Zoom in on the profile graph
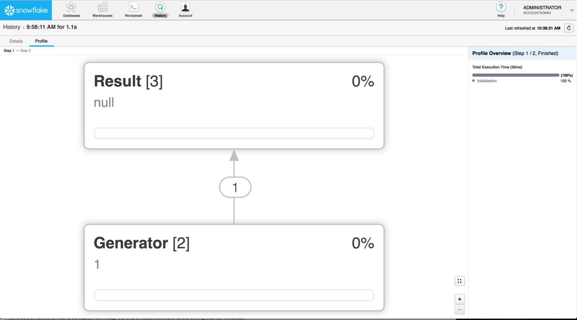The width and height of the screenshot is (577, 320). tap(459, 299)
